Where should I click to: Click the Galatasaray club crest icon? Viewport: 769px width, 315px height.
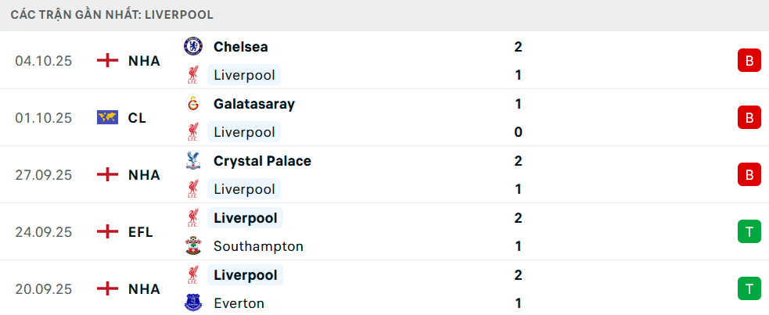coord(192,104)
